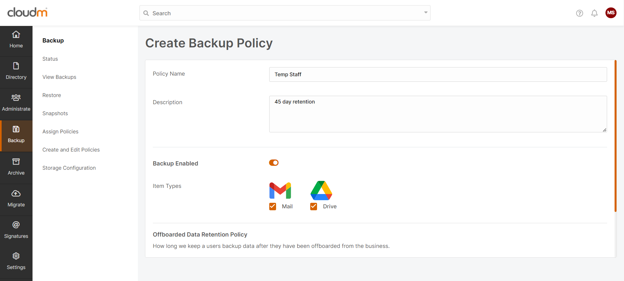Open Settings gear in sidebar

tap(16, 261)
